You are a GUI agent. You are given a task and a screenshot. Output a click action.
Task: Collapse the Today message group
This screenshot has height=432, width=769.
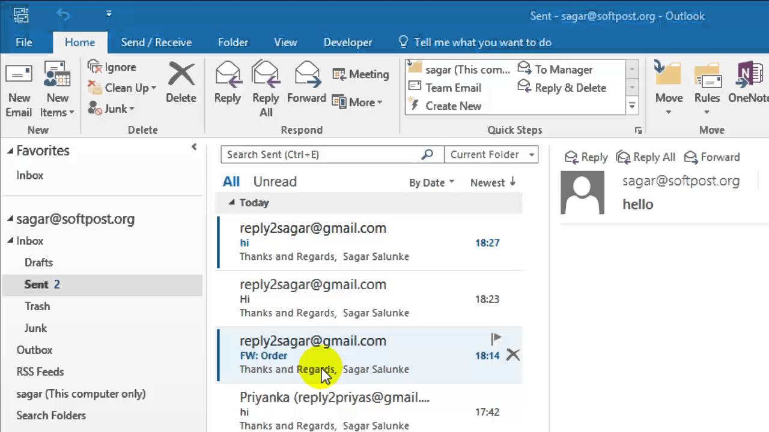click(231, 203)
